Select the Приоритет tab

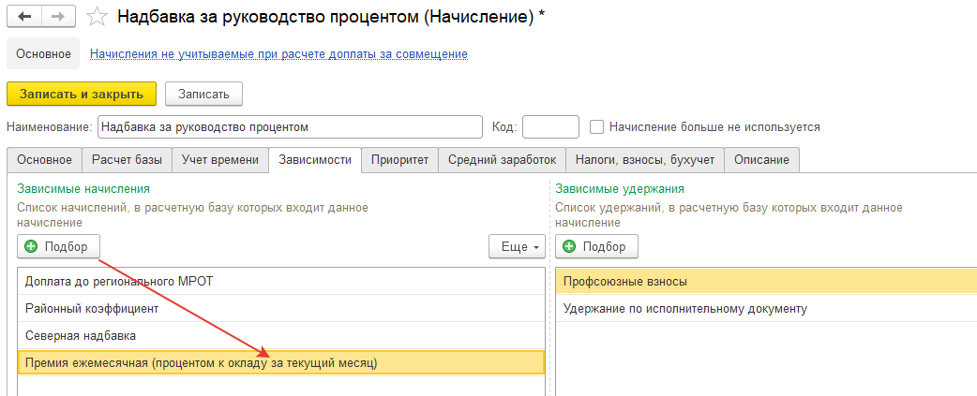[x=399, y=160]
